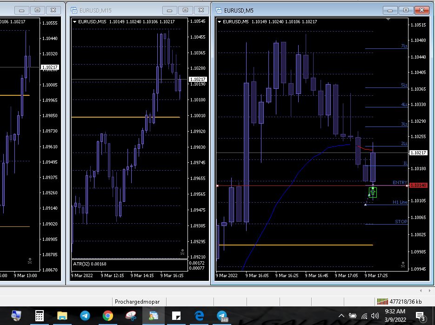Expand the EURUSD,M5 chart symbol dropdown triangle
The image size is (435, 325).
(x=219, y=21)
